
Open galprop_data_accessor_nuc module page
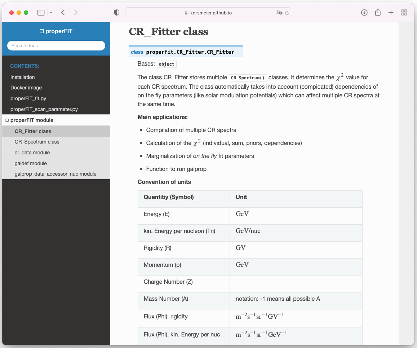point(56,174)
